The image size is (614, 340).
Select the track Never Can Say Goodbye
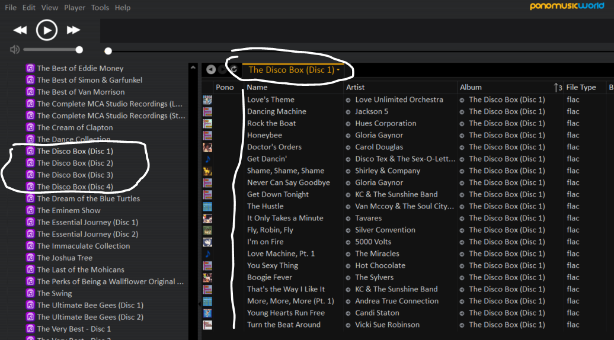[288, 182]
